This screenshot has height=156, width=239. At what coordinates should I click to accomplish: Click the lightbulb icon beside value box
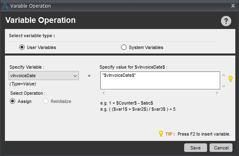pos(230,79)
